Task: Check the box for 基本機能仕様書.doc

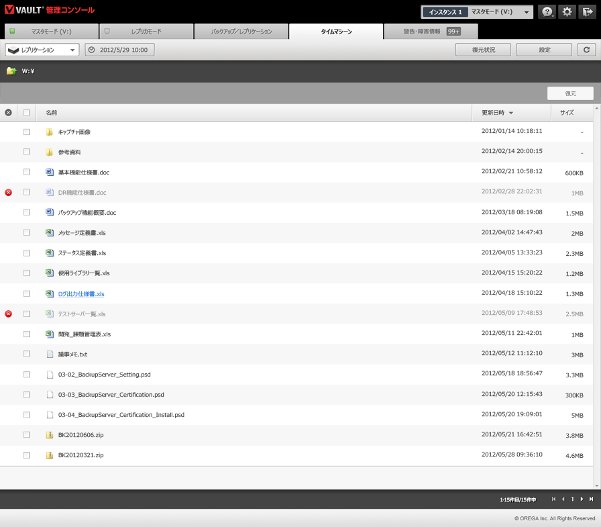Action: (27, 173)
